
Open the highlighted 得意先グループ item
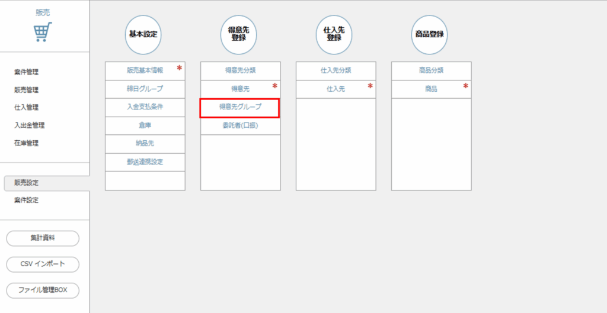(240, 107)
